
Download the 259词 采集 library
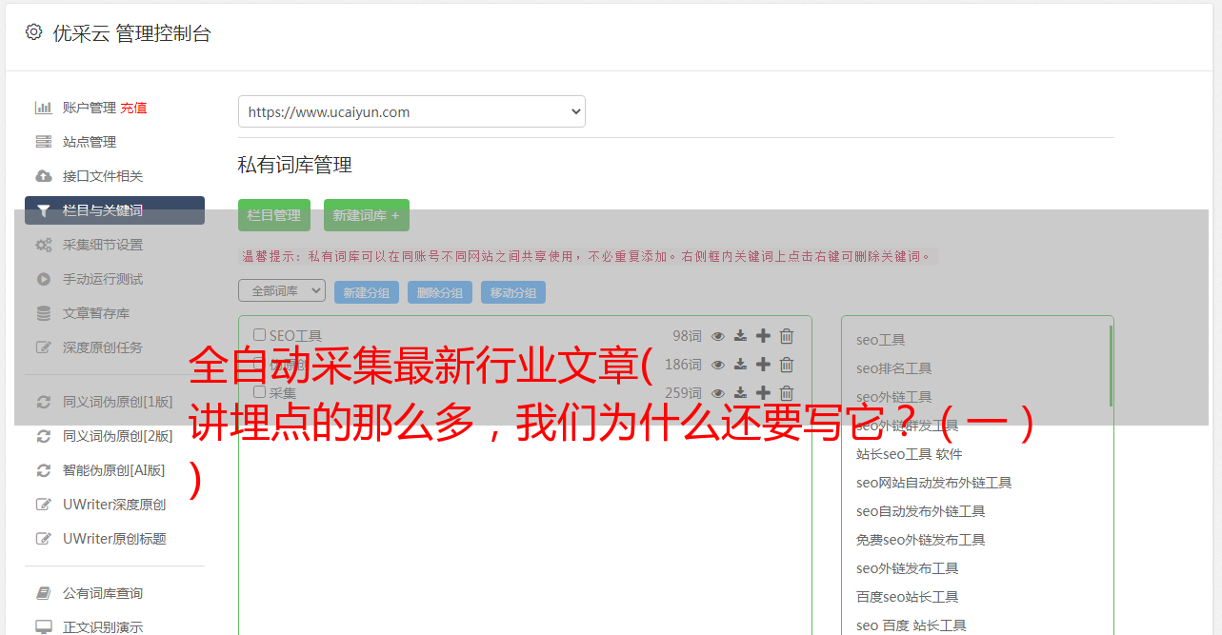741,393
